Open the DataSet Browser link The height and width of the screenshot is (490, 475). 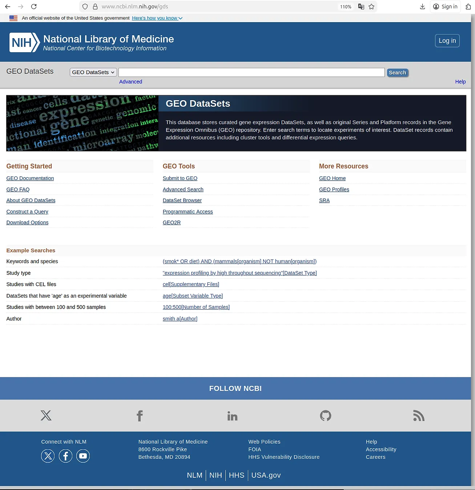[182, 201]
